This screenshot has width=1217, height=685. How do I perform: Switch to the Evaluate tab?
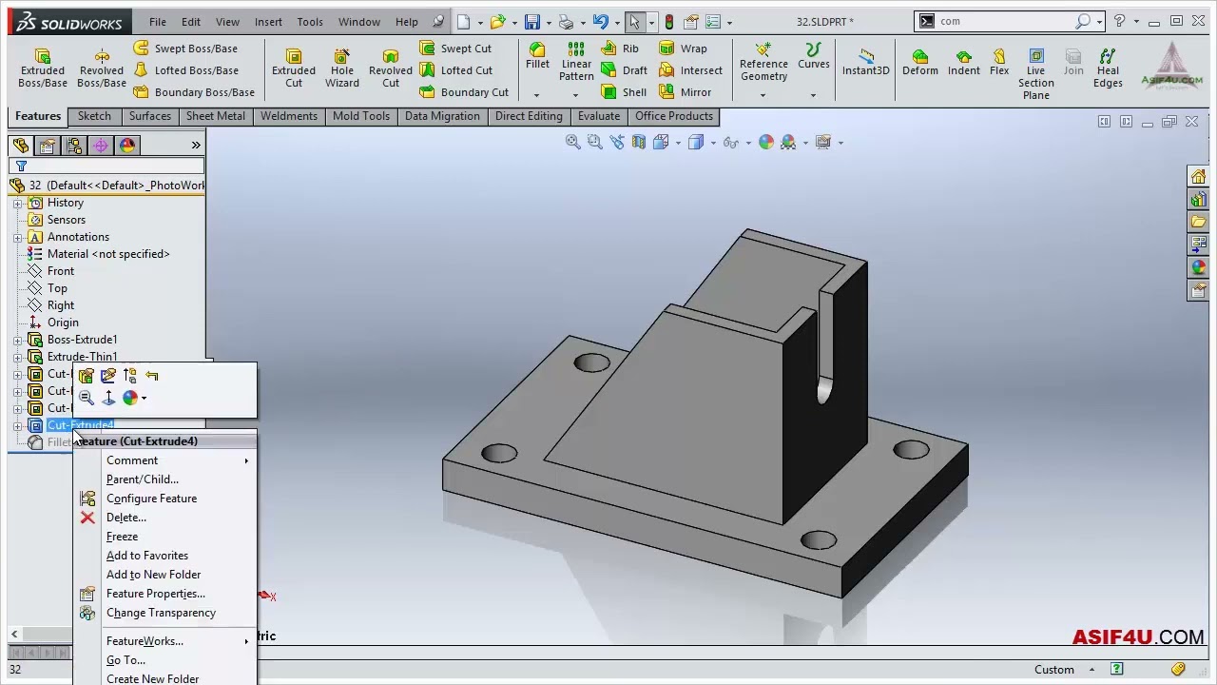coord(599,116)
